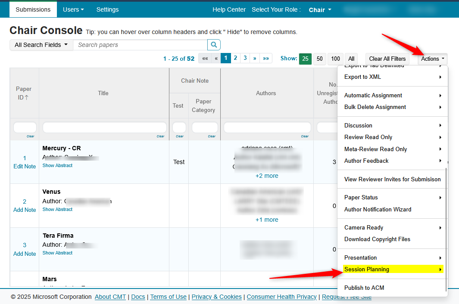This screenshot has width=459, height=304.
Task: Show 50 papers per page
Action: 319,59
